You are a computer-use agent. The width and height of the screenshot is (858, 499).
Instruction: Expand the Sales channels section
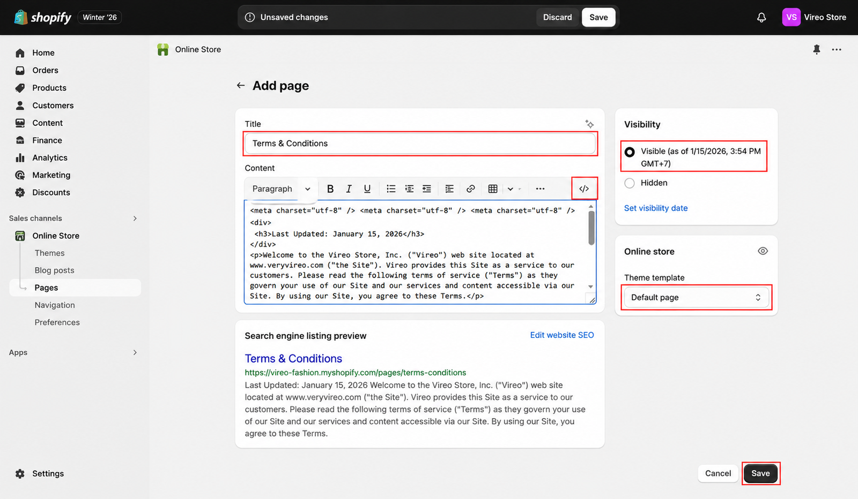(x=135, y=218)
